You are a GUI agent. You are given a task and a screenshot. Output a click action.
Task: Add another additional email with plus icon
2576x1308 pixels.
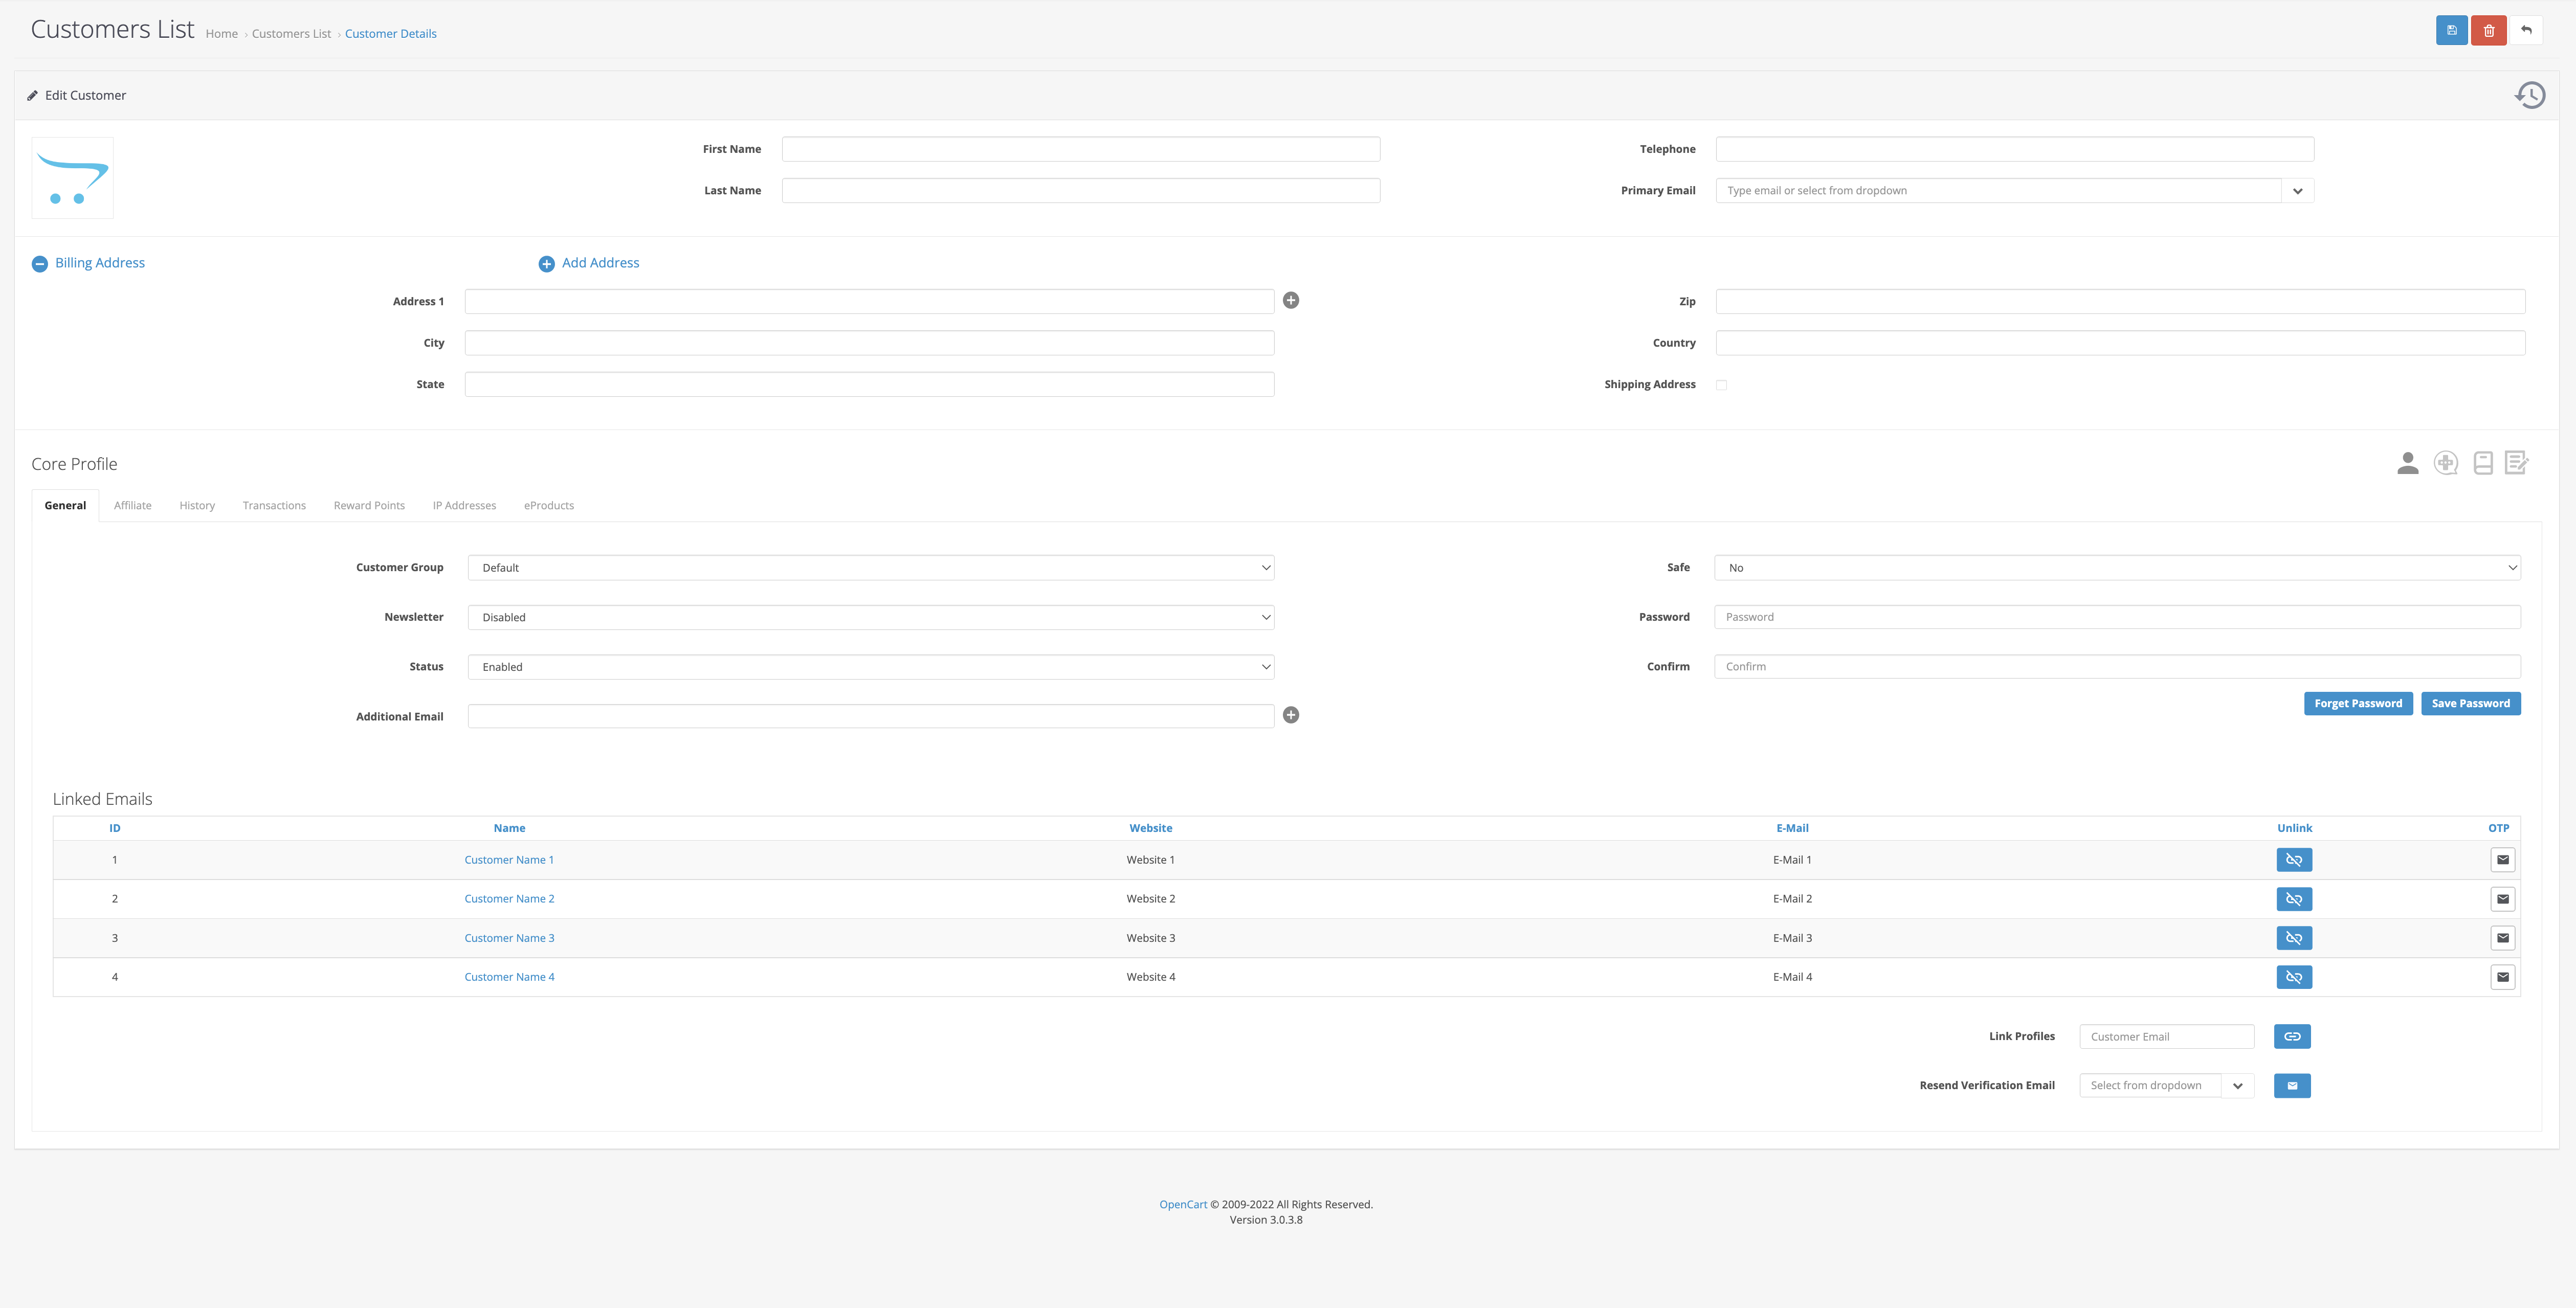(1291, 715)
